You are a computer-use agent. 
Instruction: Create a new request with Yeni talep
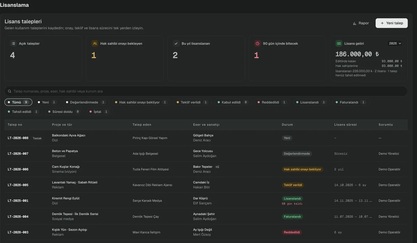[392, 23]
